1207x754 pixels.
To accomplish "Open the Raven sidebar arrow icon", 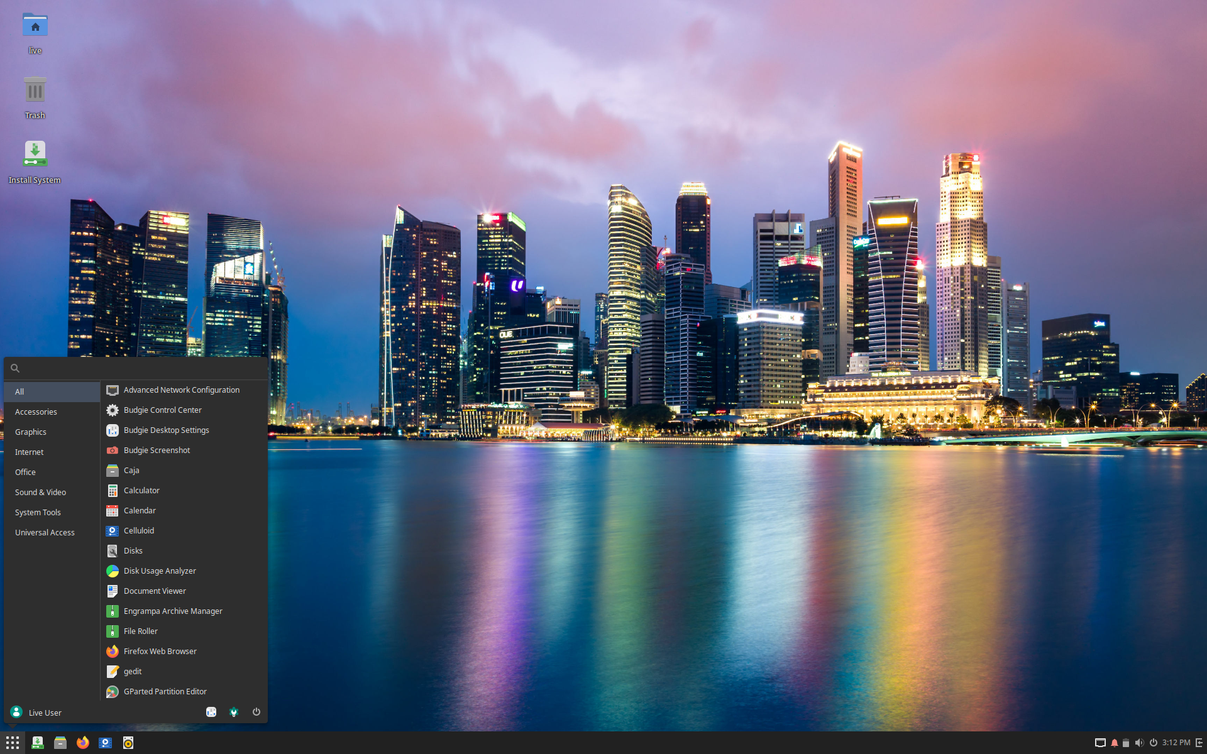I will [x=1199, y=743].
